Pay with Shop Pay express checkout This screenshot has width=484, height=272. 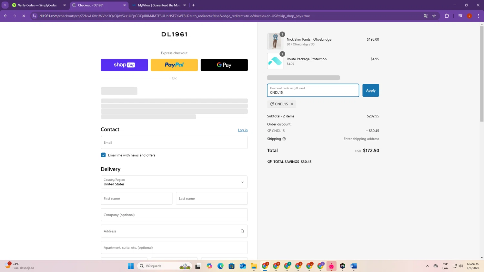tap(124, 65)
